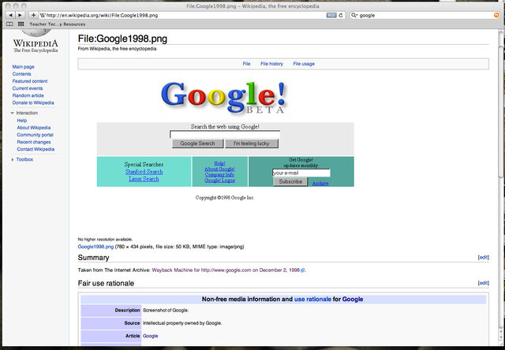Click the Google1998.png file link
505x350 pixels.
tap(95, 247)
